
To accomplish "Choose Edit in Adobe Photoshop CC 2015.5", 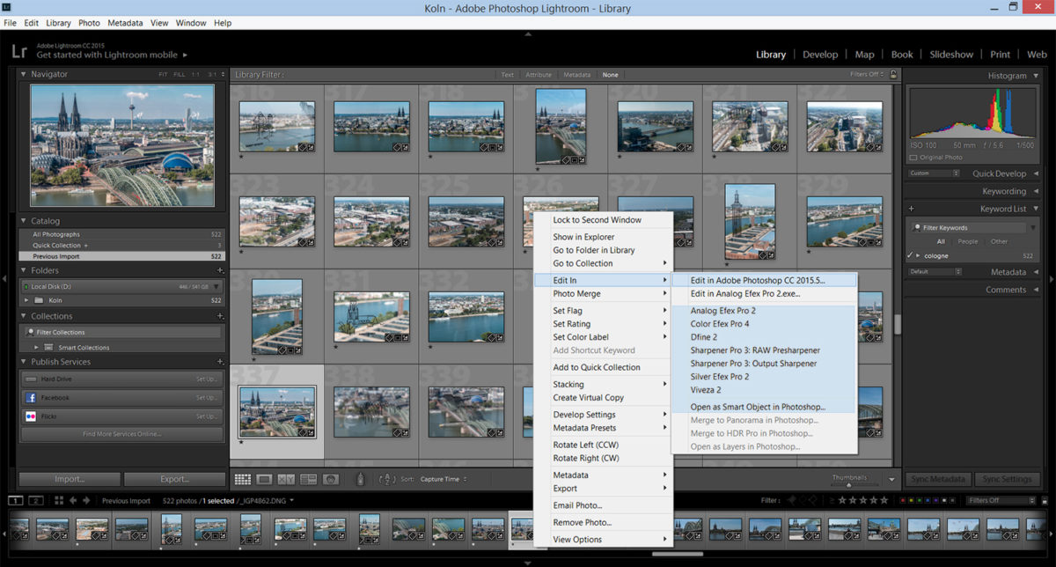I will click(758, 280).
